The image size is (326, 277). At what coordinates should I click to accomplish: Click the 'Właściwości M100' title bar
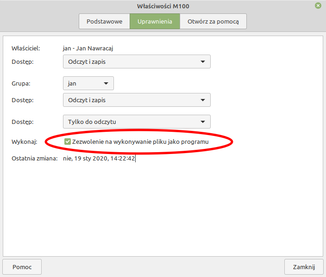[x=163, y=6]
